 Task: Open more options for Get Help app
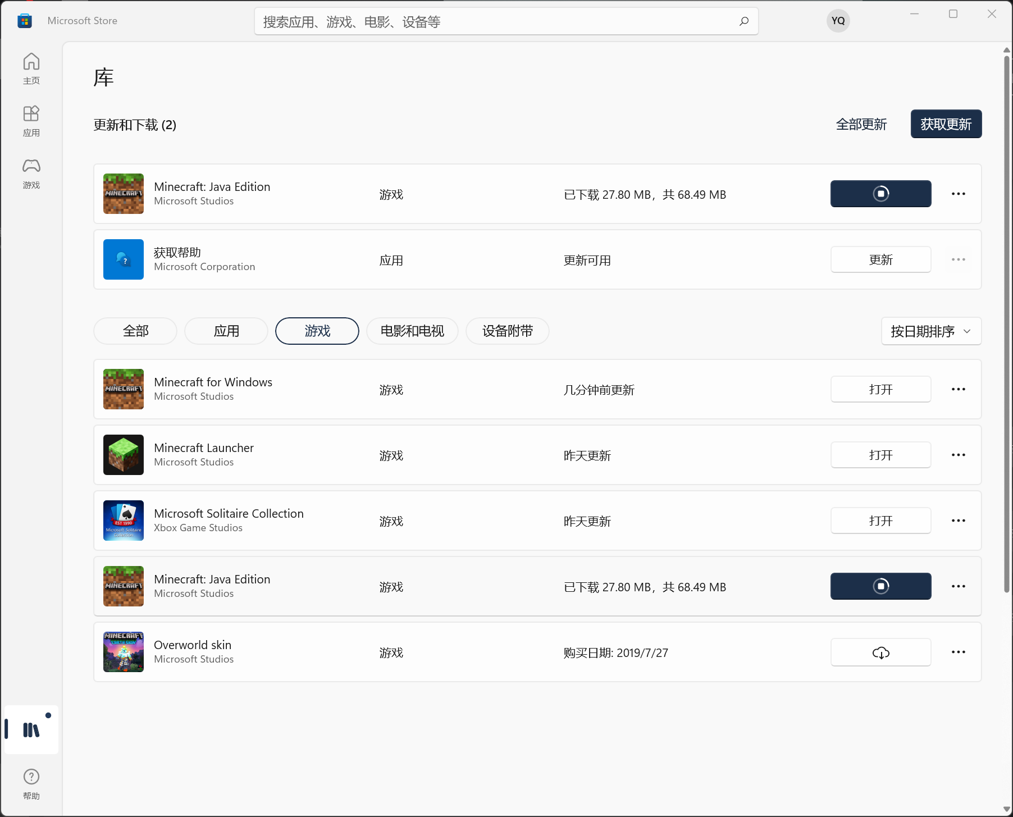tap(959, 259)
